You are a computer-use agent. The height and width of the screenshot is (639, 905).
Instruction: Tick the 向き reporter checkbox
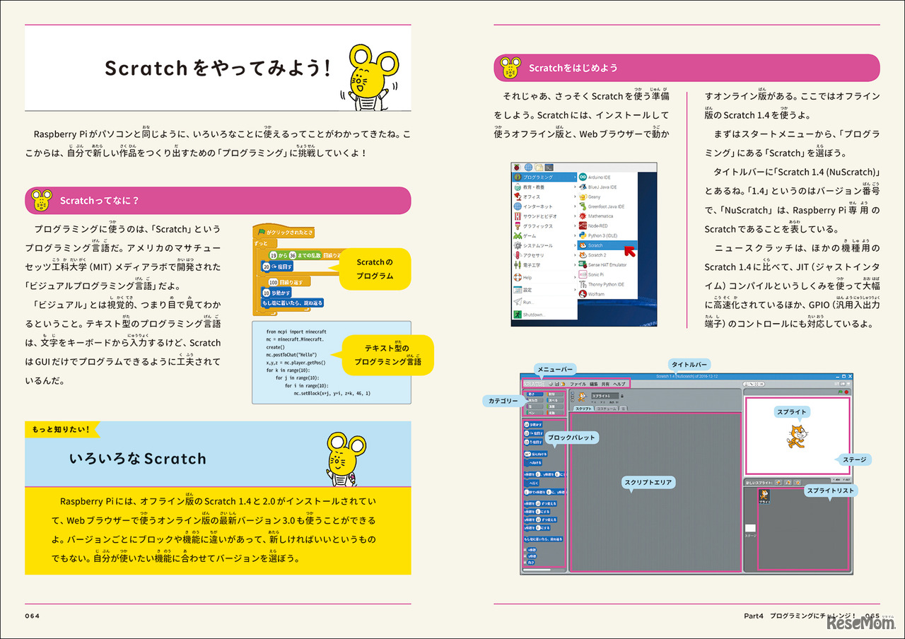tap(525, 562)
